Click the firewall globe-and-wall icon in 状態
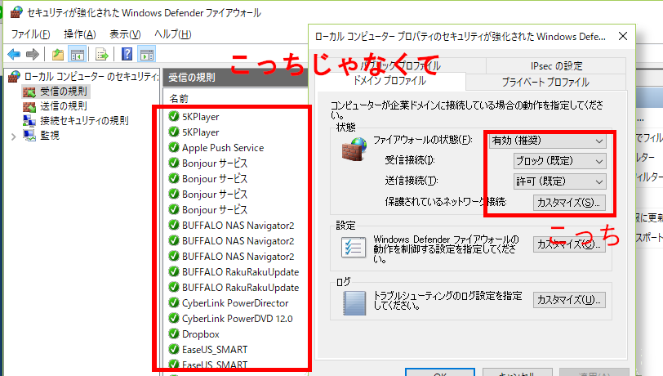Viewport: 663px width, 376px height. point(354,149)
